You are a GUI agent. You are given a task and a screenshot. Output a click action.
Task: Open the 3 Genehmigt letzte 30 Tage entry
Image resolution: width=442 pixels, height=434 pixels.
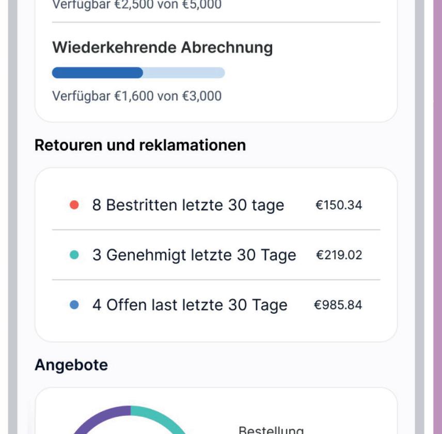pos(194,255)
